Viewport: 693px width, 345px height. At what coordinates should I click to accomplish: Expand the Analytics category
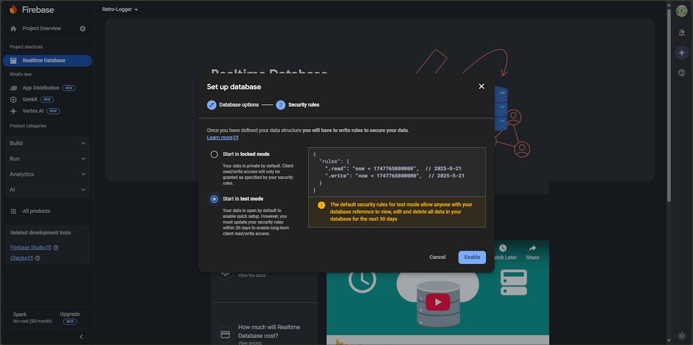48,174
